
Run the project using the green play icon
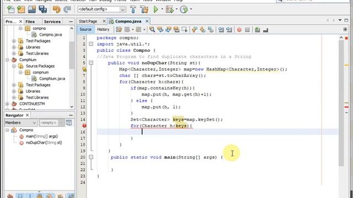pos(156,9)
